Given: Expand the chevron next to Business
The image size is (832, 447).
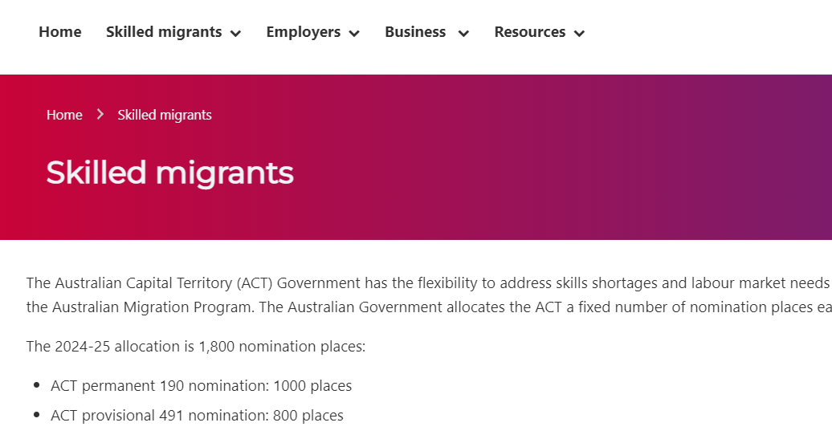Looking at the screenshot, I should 463,34.
